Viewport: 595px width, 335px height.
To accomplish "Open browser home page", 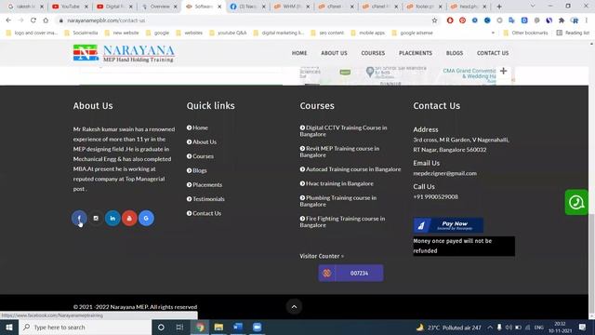I will pyautogui.click(x=46, y=20).
